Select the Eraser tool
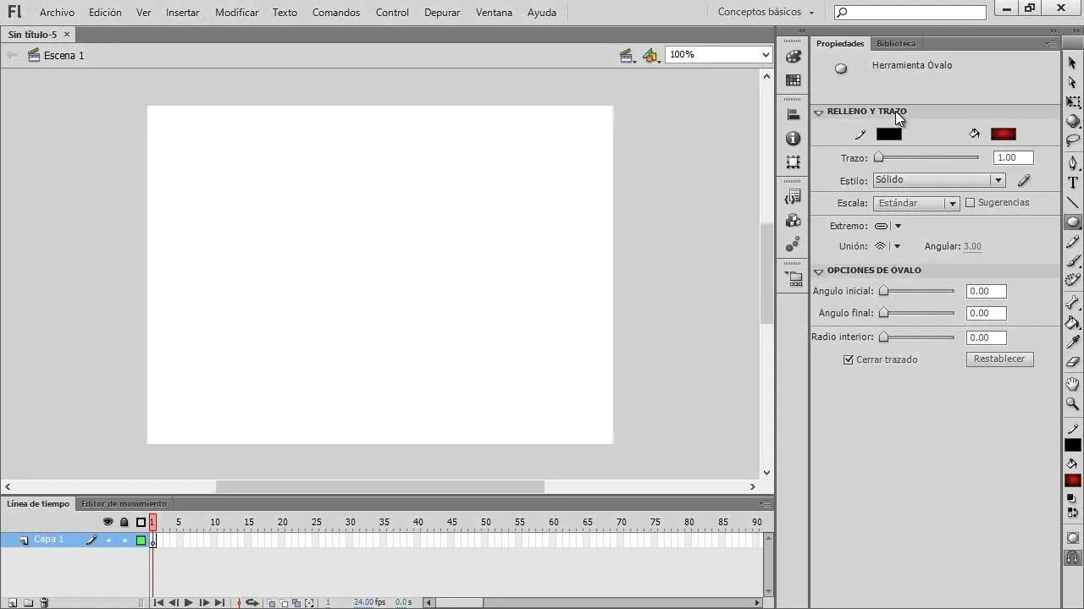The height and width of the screenshot is (609, 1084). tap(1072, 361)
